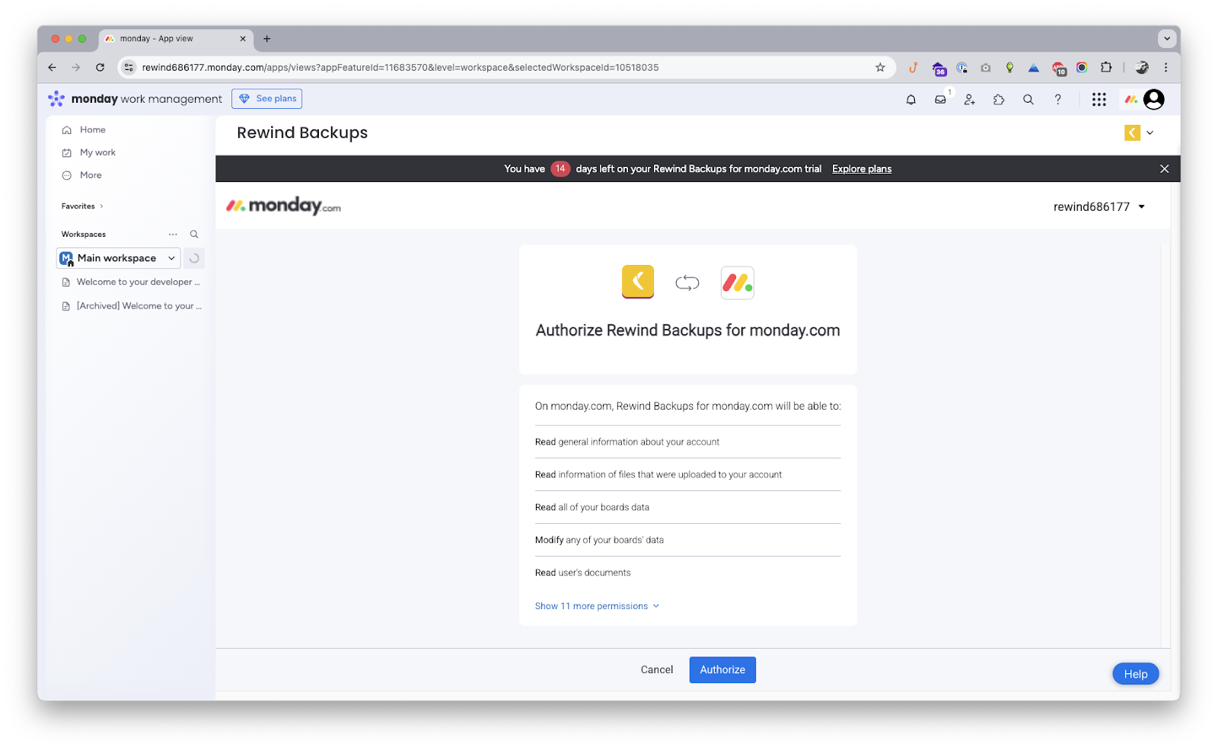The image size is (1218, 750).
Task: Click the large yellow Rewind logo in card
Action: [x=638, y=282]
